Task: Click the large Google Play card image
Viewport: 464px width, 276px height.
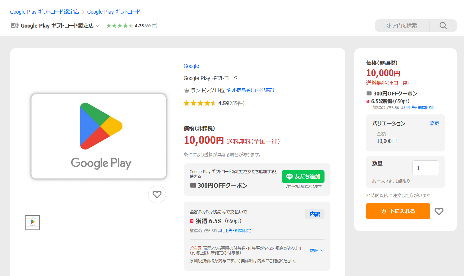Action: tap(98, 136)
